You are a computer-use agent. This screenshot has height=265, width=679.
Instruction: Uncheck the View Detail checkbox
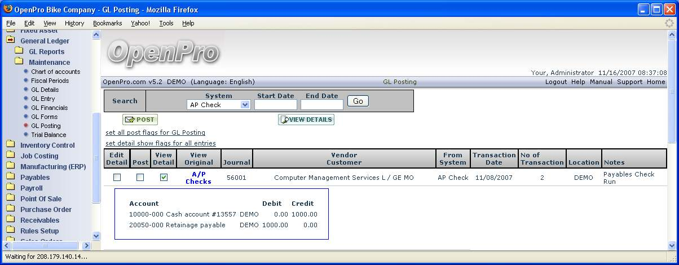(x=164, y=178)
